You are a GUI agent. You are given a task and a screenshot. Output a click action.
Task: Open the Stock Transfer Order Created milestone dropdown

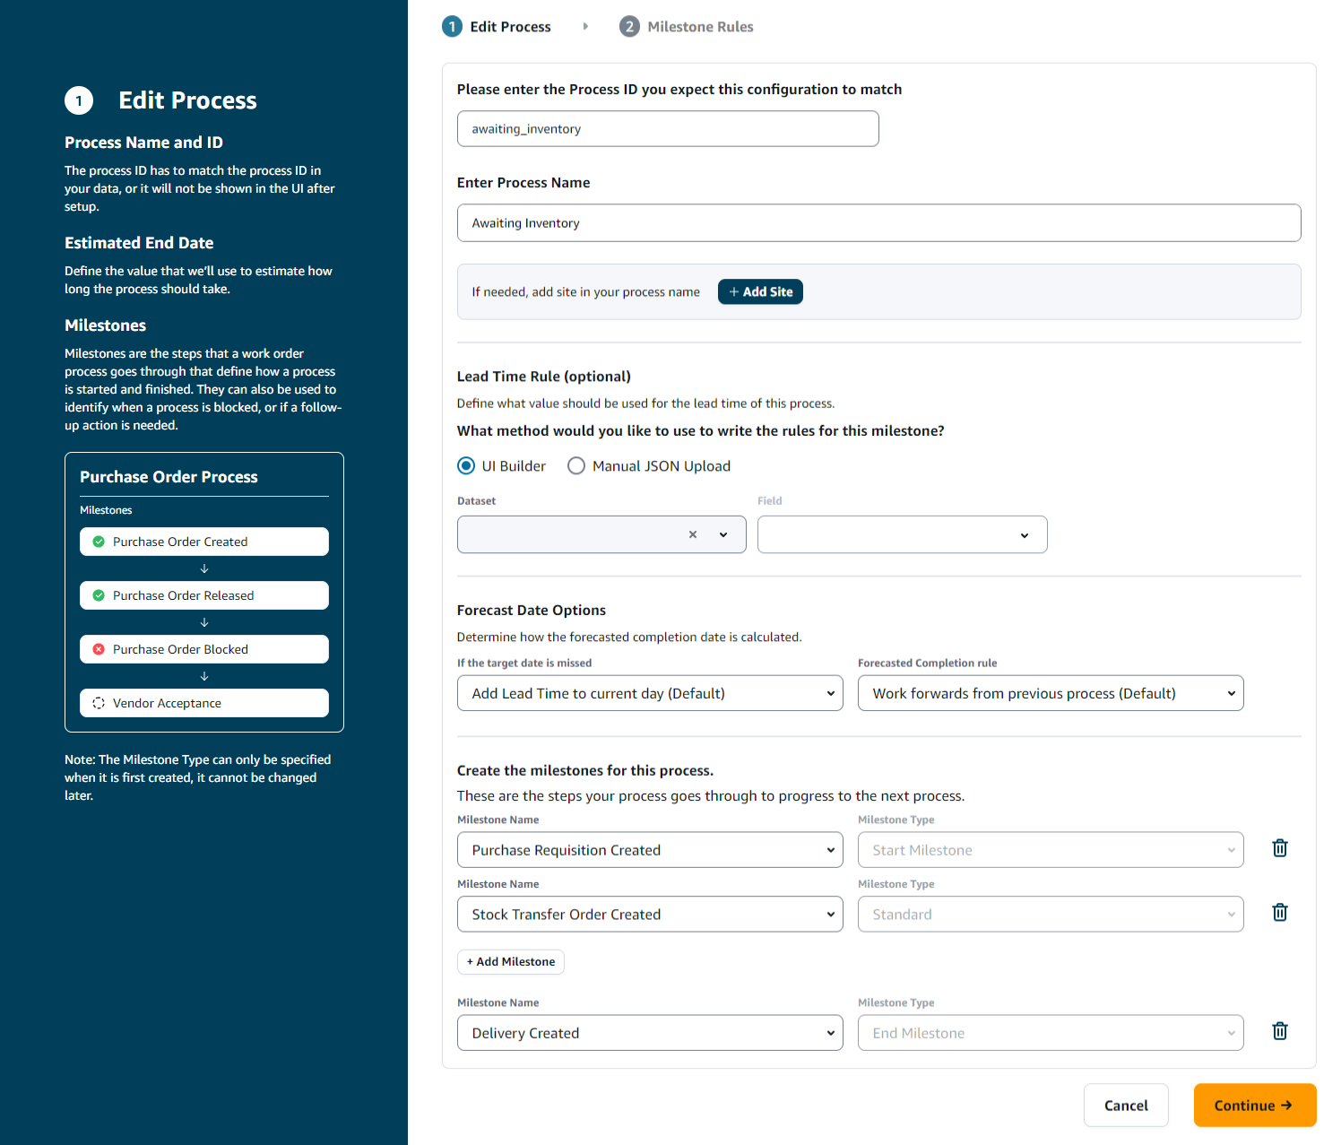(x=650, y=915)
